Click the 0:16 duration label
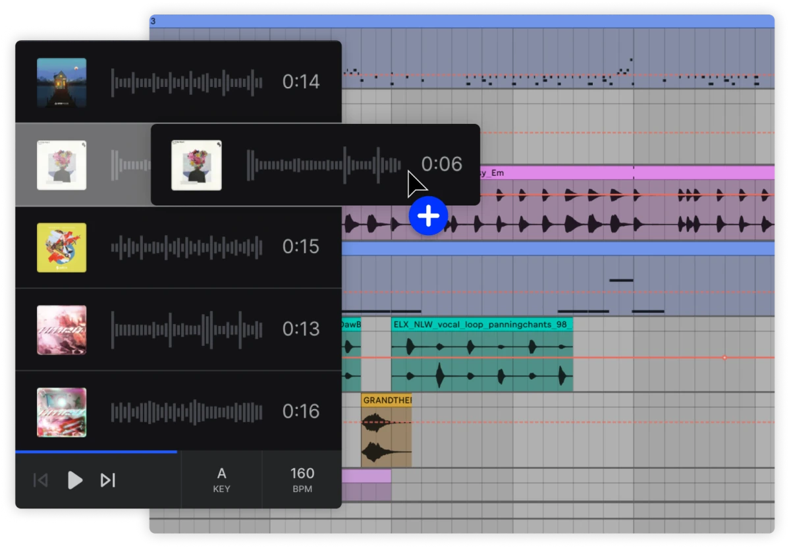The height and width of the screenshot is (548, 789). (301, 412)
